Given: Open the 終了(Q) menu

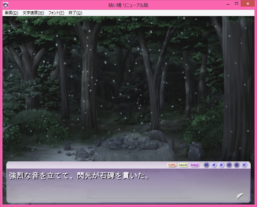Looking at the screenshot, I should pos(75,13).
